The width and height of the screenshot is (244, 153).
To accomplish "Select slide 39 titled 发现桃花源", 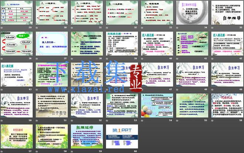I will coord(122,44).
